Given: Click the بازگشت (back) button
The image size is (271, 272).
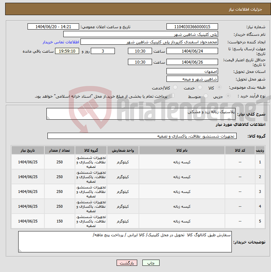Looking at the screenshot, I should pyautogui.click(x=127, y=263).
